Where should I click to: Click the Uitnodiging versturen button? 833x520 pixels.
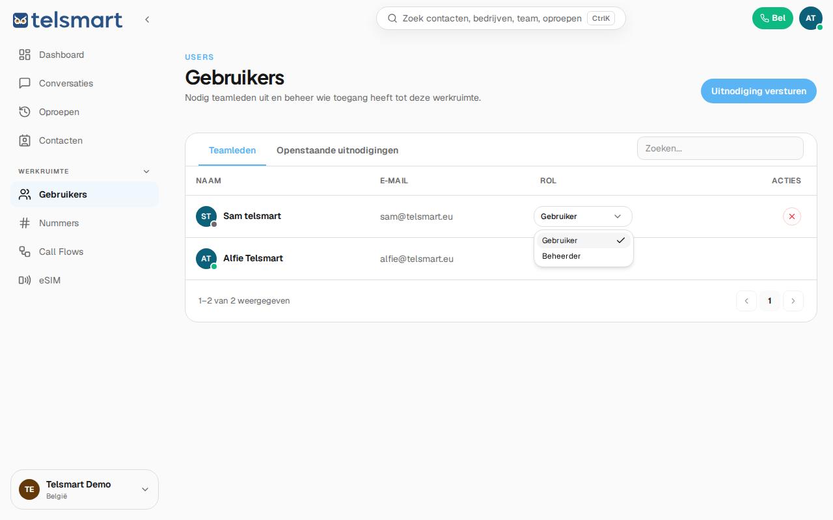coord(759,91)
